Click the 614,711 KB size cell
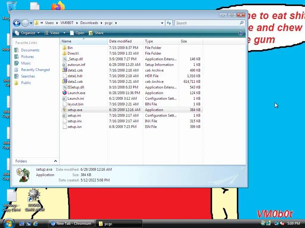Viewport: 305px width, 228px height. point(192,81)
